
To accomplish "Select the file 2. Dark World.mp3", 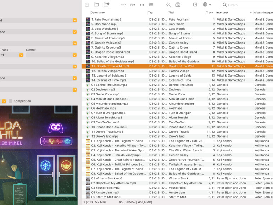I will pyautogui.click(x=104, y=24).
